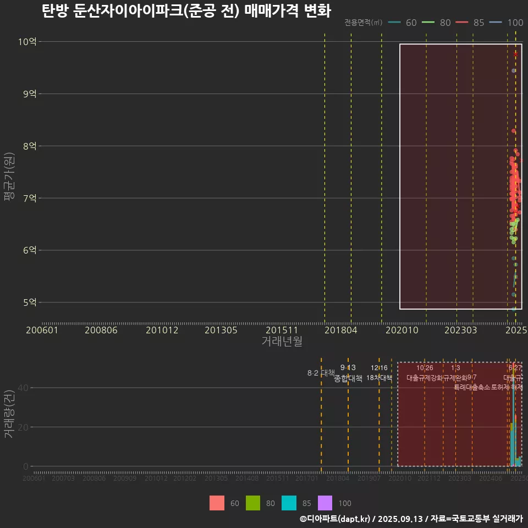Click the teal 85 swatch in bottom legend
The width and height of the screenshot is (528, 528).
(289, 503)
